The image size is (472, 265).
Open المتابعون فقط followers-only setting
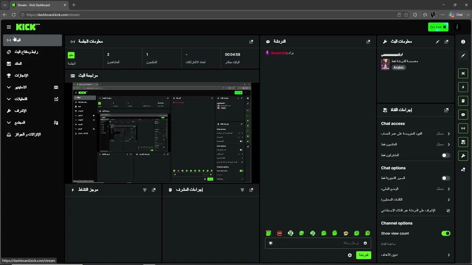tap(416, 144)
